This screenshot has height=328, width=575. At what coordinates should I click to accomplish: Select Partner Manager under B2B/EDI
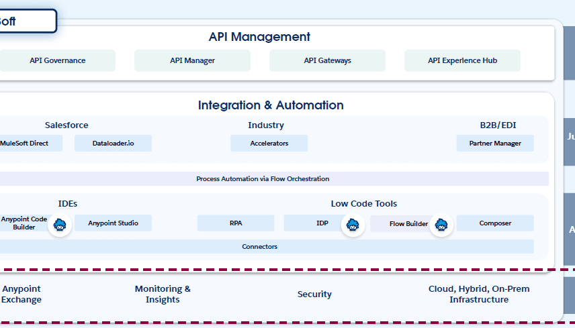(495, 143)
